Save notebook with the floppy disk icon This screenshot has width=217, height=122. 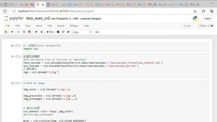[6, 32]
